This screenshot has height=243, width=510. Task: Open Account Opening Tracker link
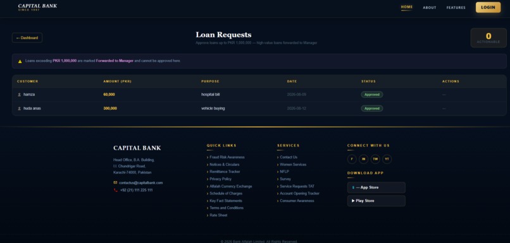click(x=299, y=193)
